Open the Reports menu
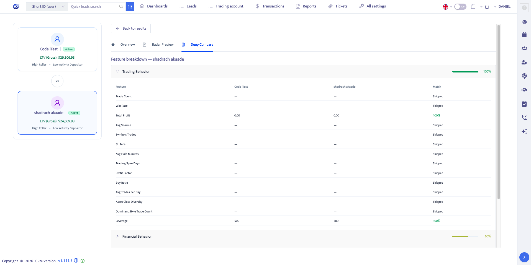531x265 pixels. [306, 6]
